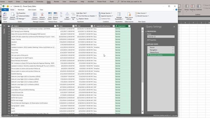Click the Refresh Preview icon
The image size is (210, 118).
click(x=12, y=14)
